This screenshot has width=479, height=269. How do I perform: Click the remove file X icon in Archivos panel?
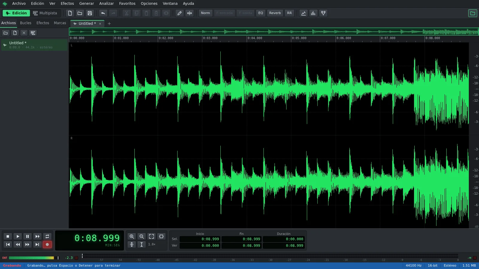[24, 33]
